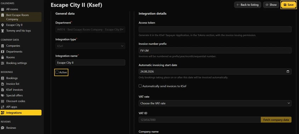Click Back to listing button
This screenshot has width=299, height=134.
[247, 5]
